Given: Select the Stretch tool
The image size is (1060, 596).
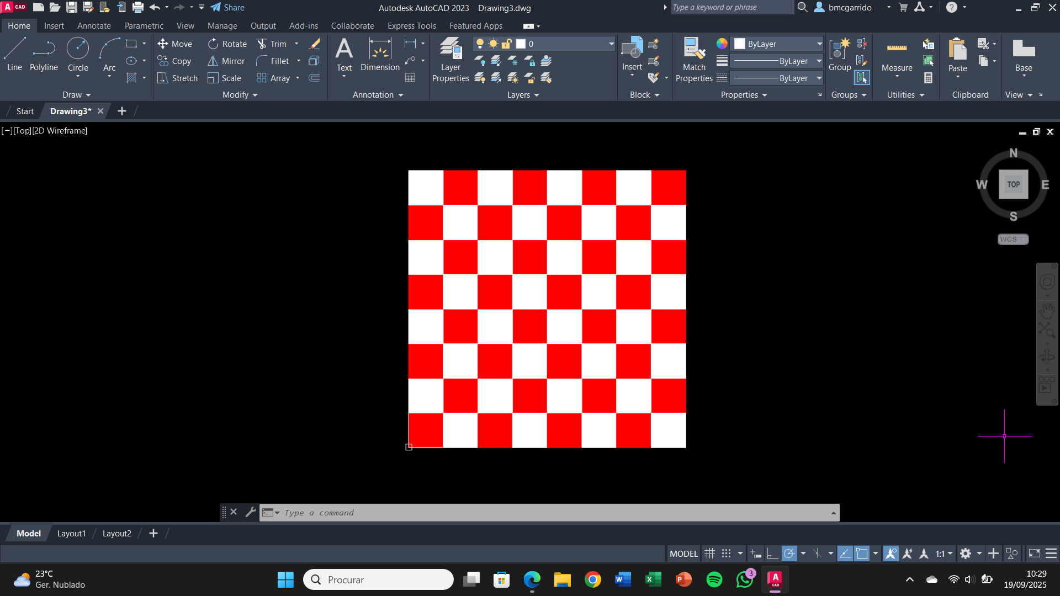Looking at the screenshot, I should pos(178,78).
